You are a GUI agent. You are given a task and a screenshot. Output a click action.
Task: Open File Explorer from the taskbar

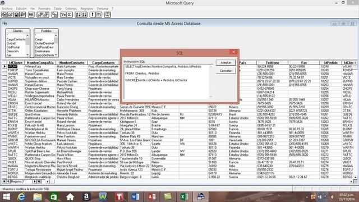[38, 197]
